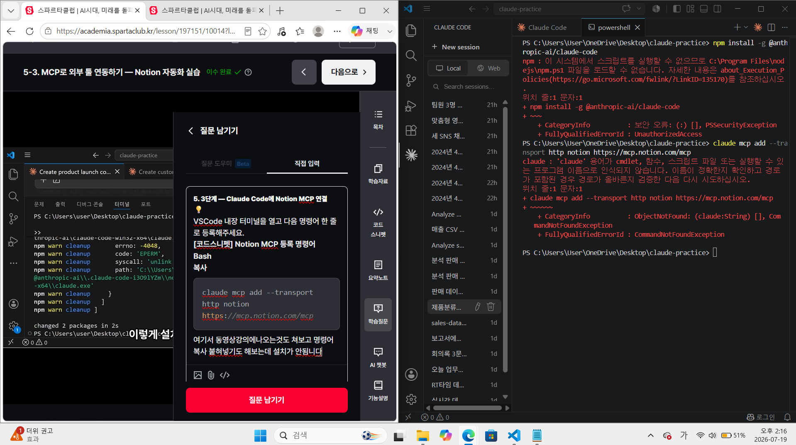Click the sessions list vertical scrollbar

pyautogui.click(x=505, y=241)
